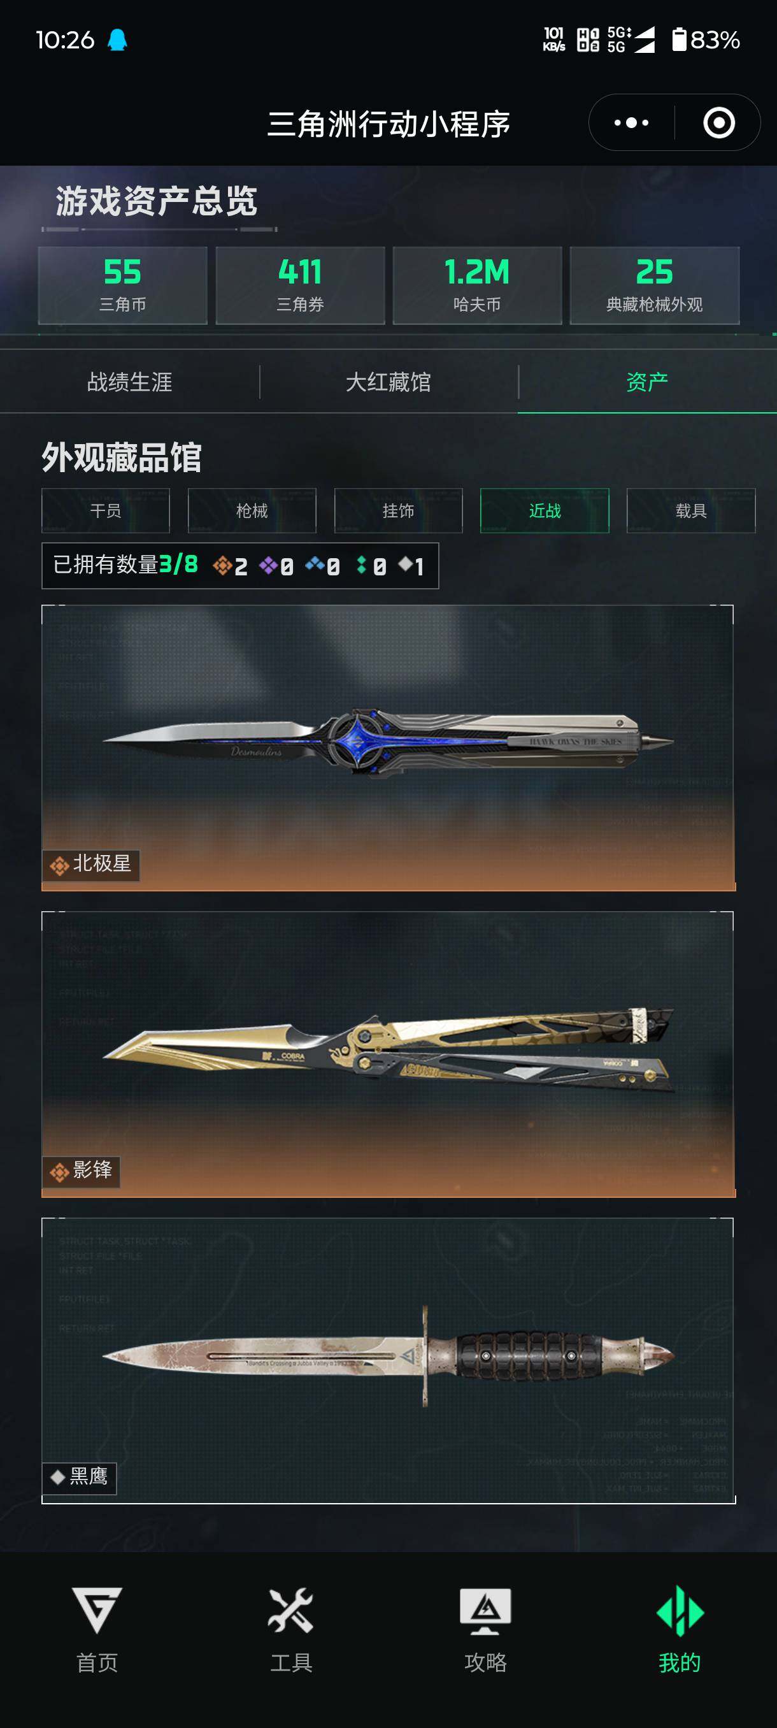
Task: Open the 北极星 knife skin thumbnail
Action: tap(388, 748)
